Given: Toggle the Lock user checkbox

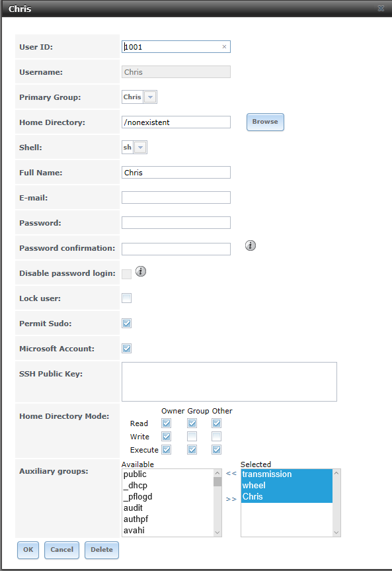Looking at the screenshot, I should point(127,298).
